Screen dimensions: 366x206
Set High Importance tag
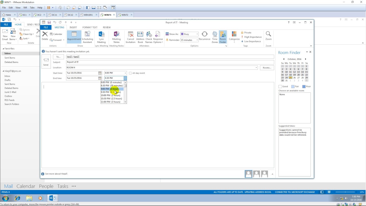click(x=251, y=37)
